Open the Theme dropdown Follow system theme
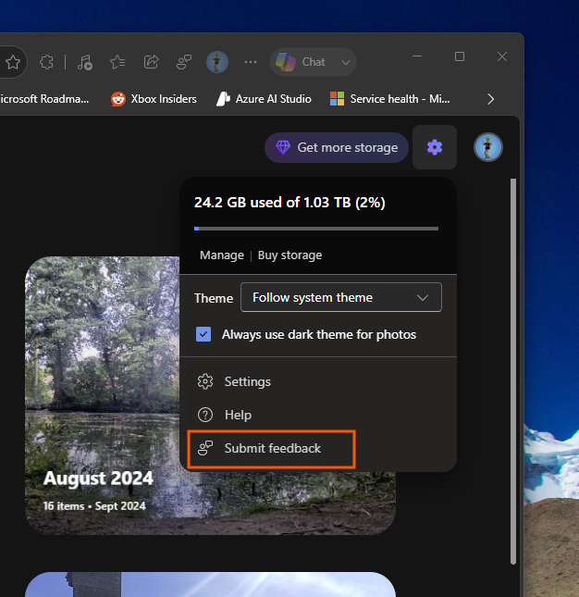Viewport: 579px width, 597px height. click(x=341, y=297)
